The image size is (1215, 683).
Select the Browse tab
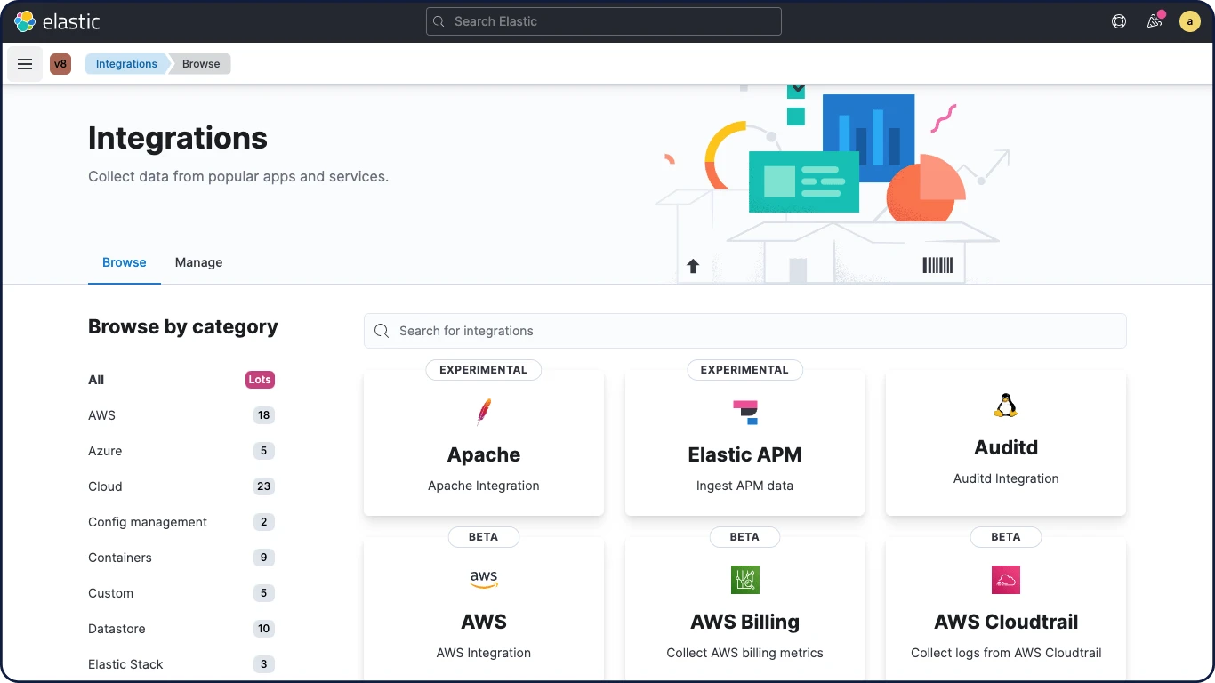[124, 262]
